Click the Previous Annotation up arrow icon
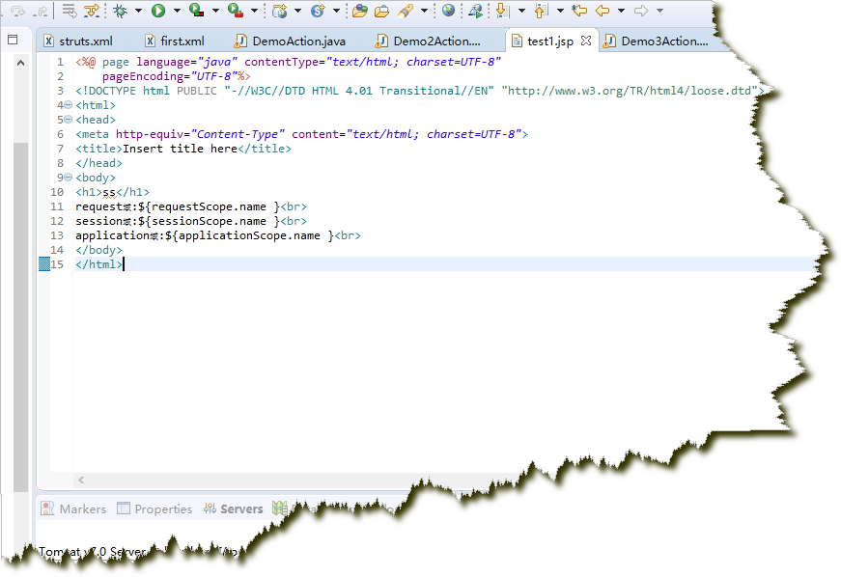The height and width of the screenshot is (577, 841). 541,12
